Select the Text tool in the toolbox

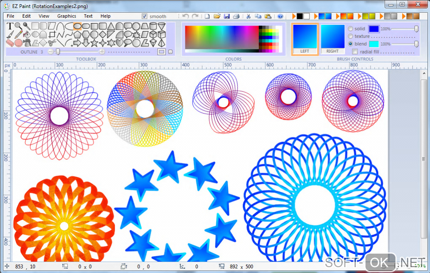10,26
